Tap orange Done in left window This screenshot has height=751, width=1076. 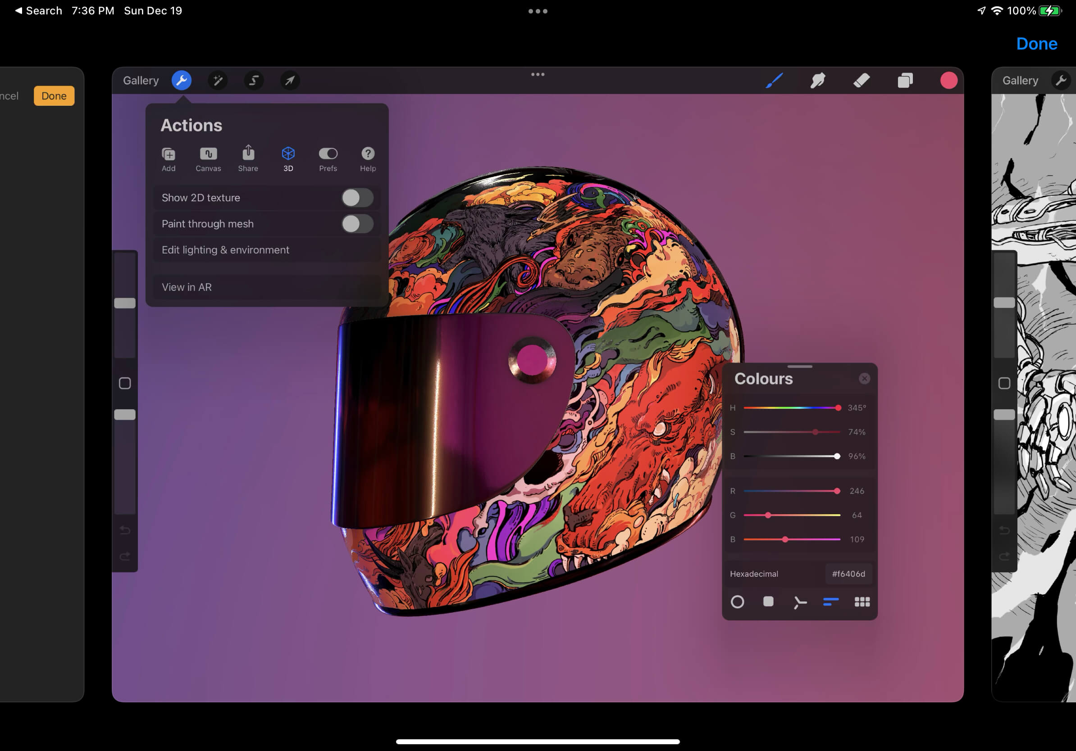click(54, 96)
